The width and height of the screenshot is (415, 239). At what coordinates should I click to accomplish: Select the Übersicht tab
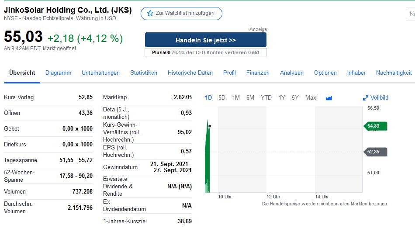click(22, 73)
